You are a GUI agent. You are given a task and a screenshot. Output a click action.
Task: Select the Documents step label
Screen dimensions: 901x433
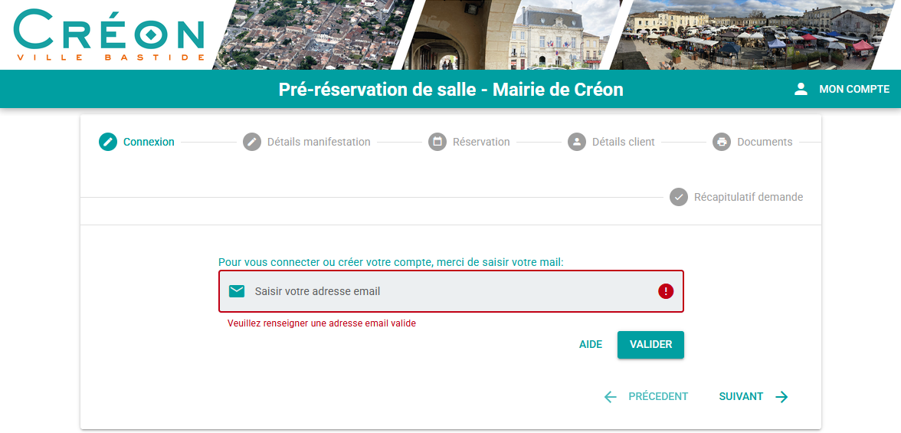click(x=765, y=142)
